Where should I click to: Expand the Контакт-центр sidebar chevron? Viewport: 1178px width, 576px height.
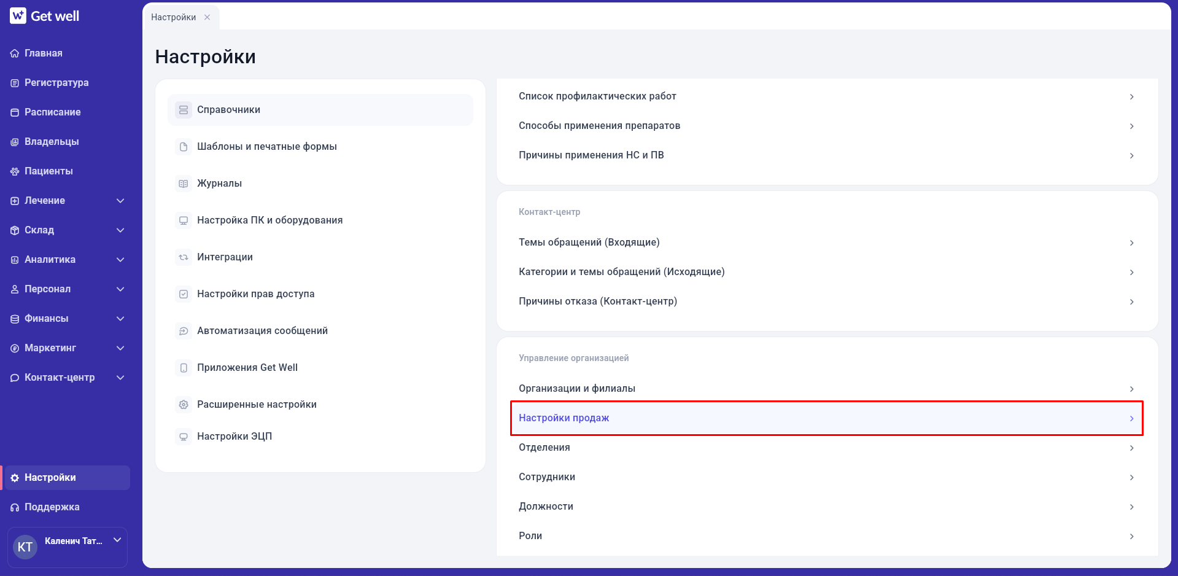[x=120, y=378]
